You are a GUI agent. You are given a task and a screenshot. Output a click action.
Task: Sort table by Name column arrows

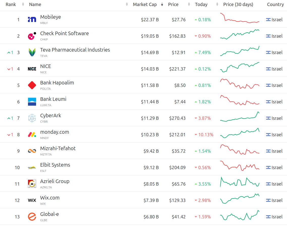click(127, 4)
